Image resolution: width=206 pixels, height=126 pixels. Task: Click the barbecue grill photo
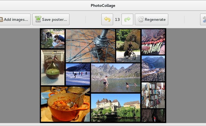tap(153, 42)
